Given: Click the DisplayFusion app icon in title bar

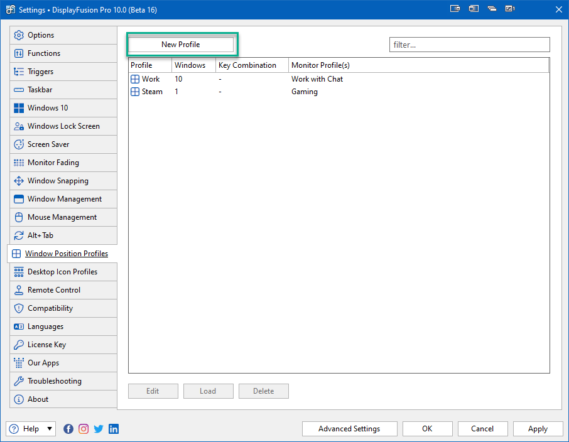Looking at the screenshot, I should (x=11, y=9).
